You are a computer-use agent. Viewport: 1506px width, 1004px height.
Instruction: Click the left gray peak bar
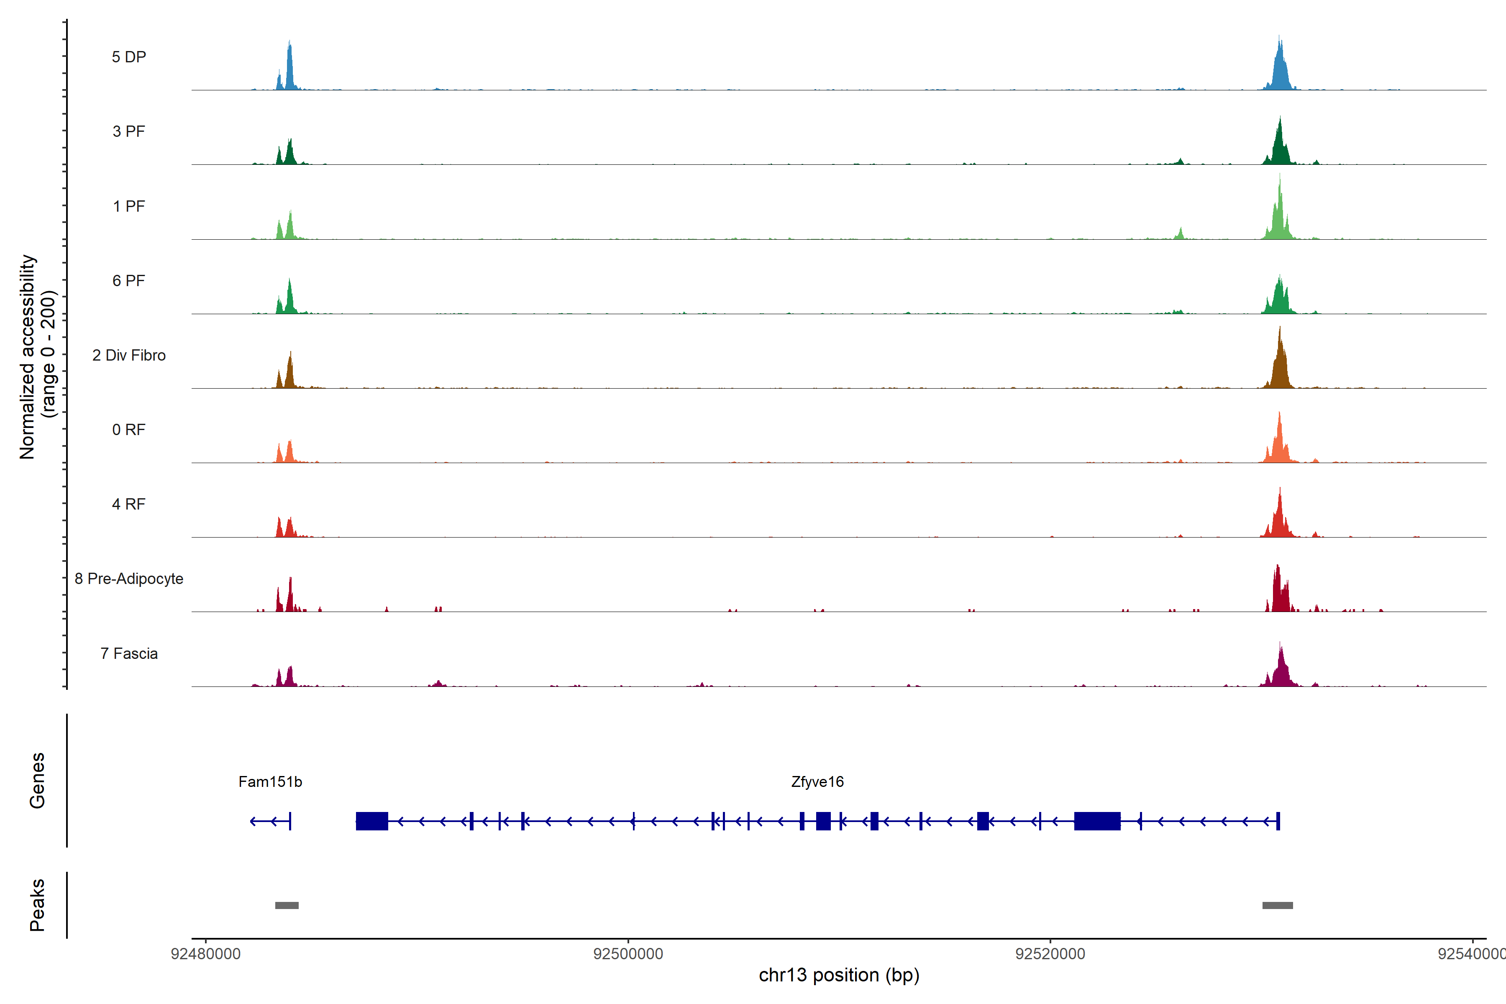(x=287, y=905)
